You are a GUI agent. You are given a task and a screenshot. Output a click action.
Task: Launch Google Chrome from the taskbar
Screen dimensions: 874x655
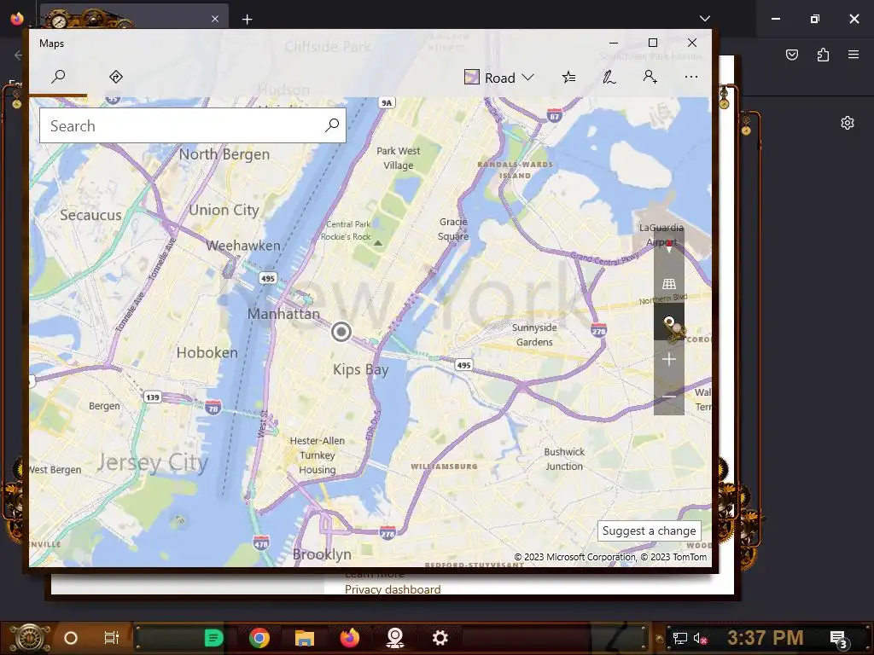259,638
